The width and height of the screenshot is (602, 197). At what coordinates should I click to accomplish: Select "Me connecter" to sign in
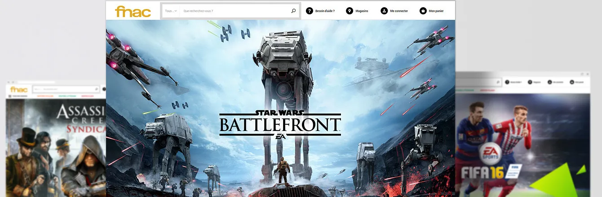[x=398, y=11]
